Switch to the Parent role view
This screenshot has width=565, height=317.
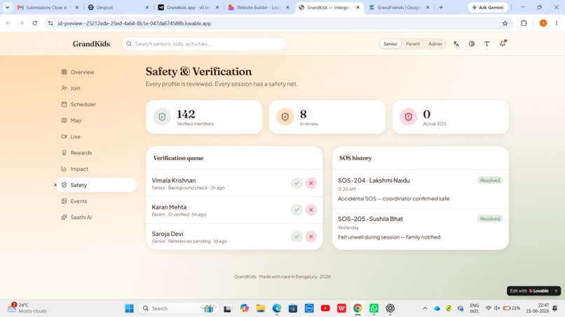tap(413, 44)
